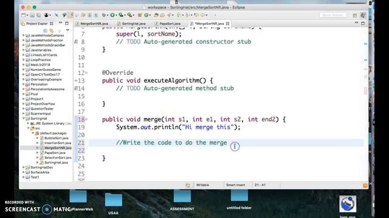
Task: Open the Run button dropdown arrow
Action: (116, 15)
